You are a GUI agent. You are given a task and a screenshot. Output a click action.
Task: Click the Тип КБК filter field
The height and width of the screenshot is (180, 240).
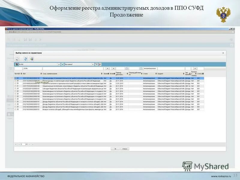point(18,69)
